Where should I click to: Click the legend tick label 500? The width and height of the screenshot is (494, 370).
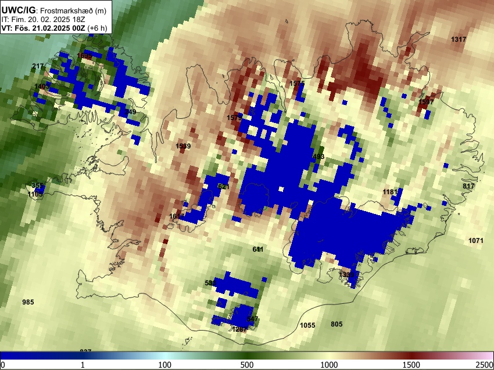click(x=247, y=365)
